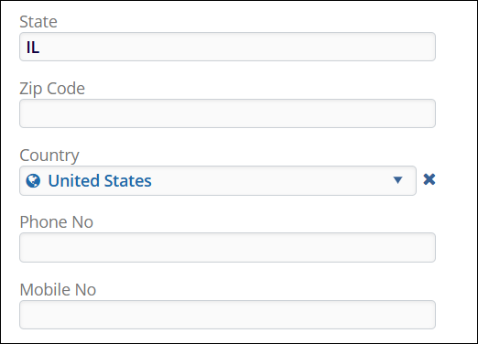Viewport: 478px width, 344px height.
Task: Click the IL text in State field
Action: click(33, 48)
